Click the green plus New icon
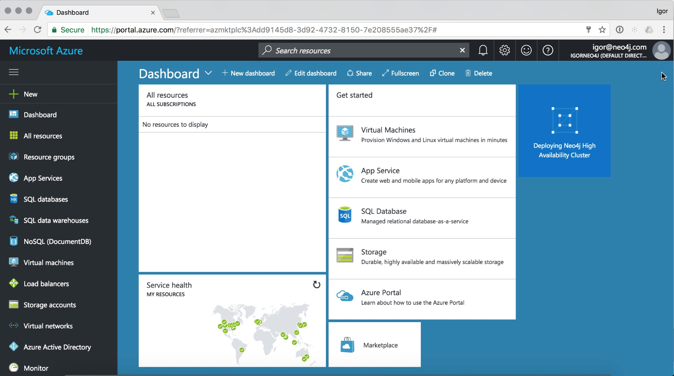Image resolution: width=674 pixels, height=376 pixels. [13, 94]
